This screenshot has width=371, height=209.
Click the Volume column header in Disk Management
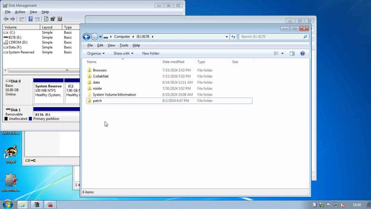21,27
